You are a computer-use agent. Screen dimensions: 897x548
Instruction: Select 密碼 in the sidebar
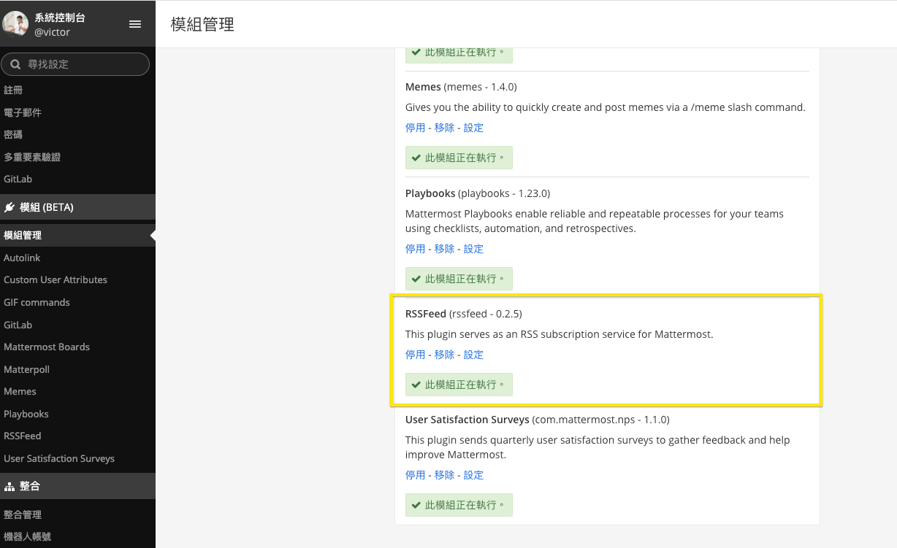click(x=13, y=134)
